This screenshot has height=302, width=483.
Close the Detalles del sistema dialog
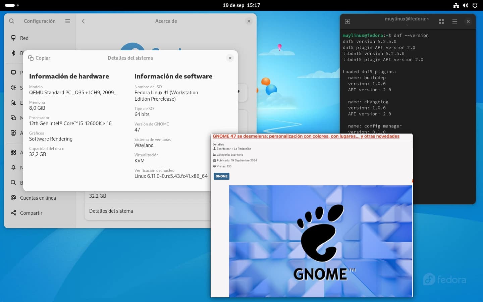point(230,58)
